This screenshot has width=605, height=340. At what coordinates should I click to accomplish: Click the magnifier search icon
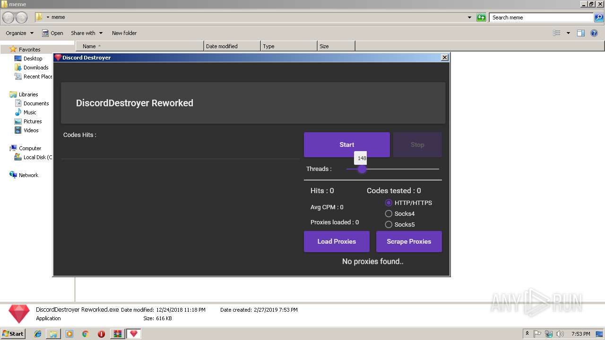click(x=598, y=17)
